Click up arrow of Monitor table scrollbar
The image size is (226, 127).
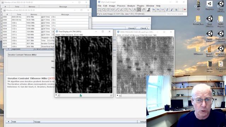click(x=90, y=17)
